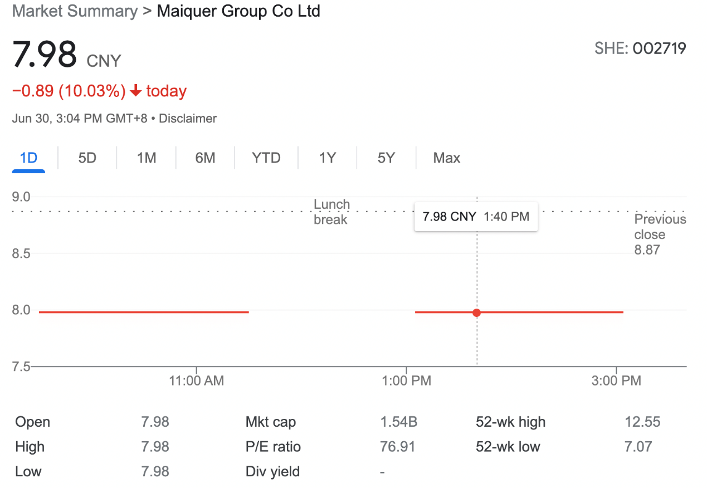The image size is (707, 488).
Task: Click the 8.5 y-axis label
Action: coord(21,253)
